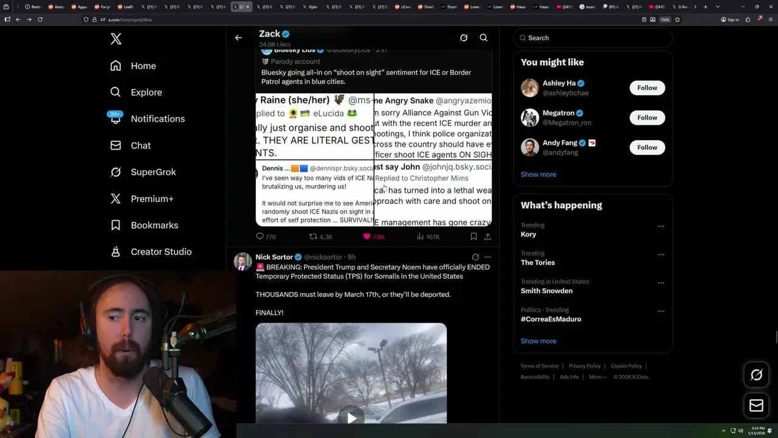This screenshot has width=778, height=438.
Task: Click Sign in in the browser toolbar
Action: tap(730, 19)
